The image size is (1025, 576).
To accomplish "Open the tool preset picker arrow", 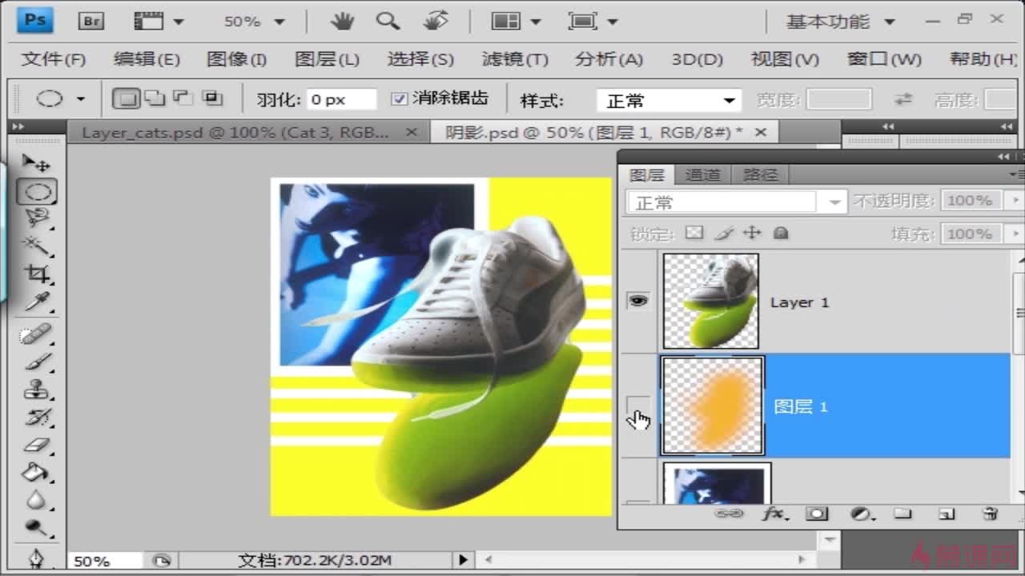I will [81, 99].
